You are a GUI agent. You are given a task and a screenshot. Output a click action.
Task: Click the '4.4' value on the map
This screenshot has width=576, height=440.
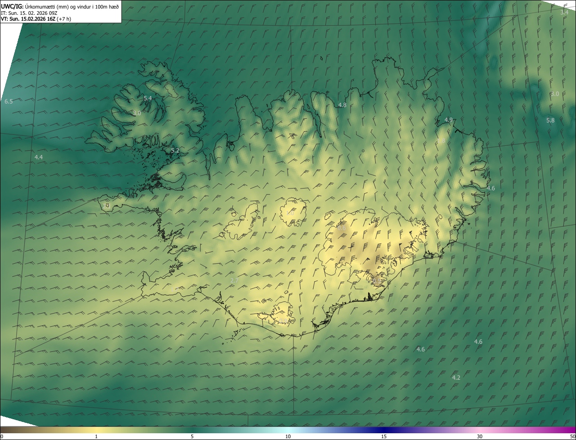(39, 157)
